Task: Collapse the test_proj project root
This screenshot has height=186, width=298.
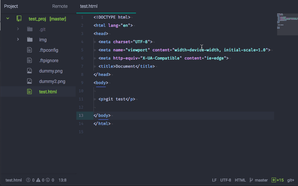Action: tap(7, 19)
